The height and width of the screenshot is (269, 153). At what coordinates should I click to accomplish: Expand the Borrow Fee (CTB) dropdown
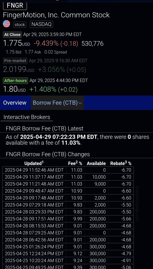pyautogui.click(x=57, y=103)
